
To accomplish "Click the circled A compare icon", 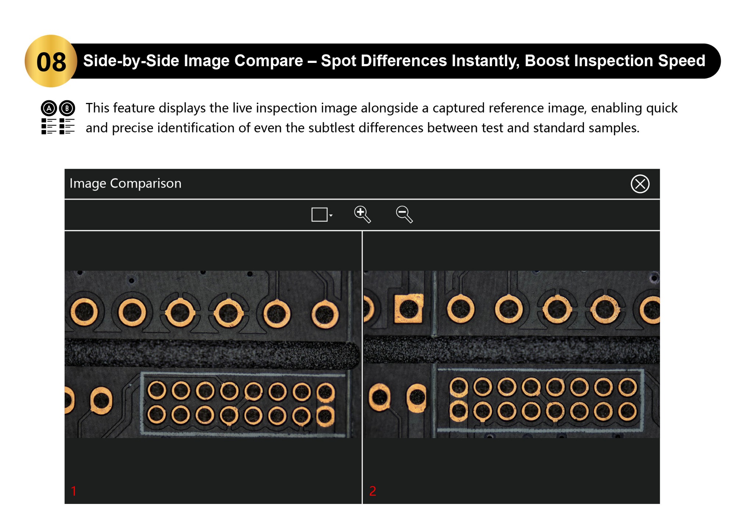I will [x=49, y=109].
